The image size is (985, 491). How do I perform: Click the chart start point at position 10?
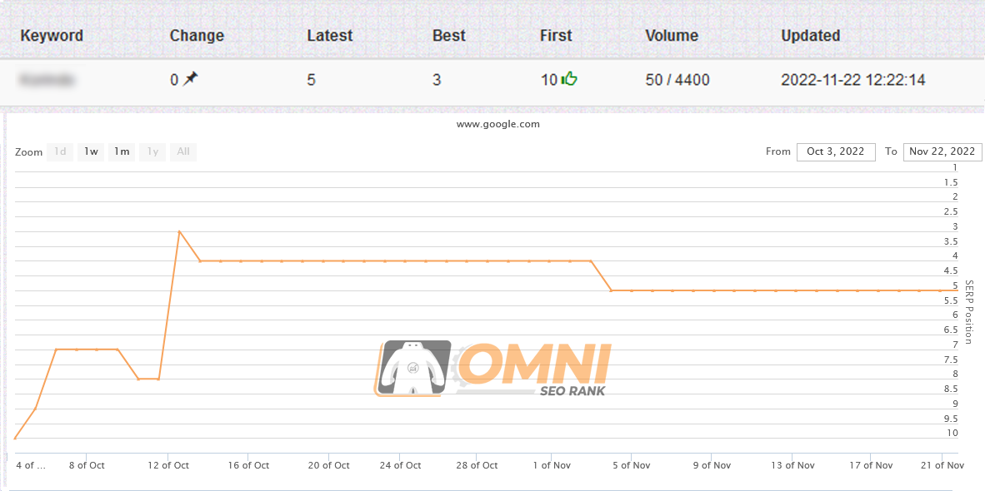(x=15, y=439)
